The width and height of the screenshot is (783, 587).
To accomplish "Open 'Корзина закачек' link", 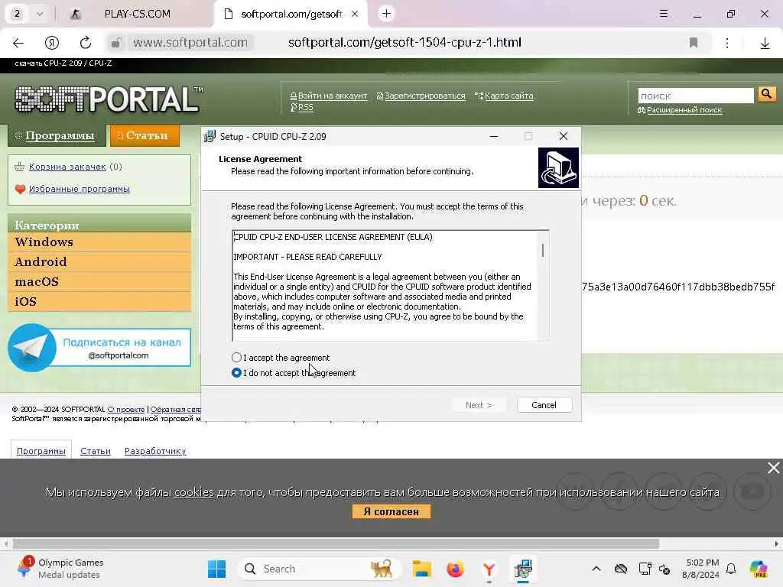I will (67, 167).
